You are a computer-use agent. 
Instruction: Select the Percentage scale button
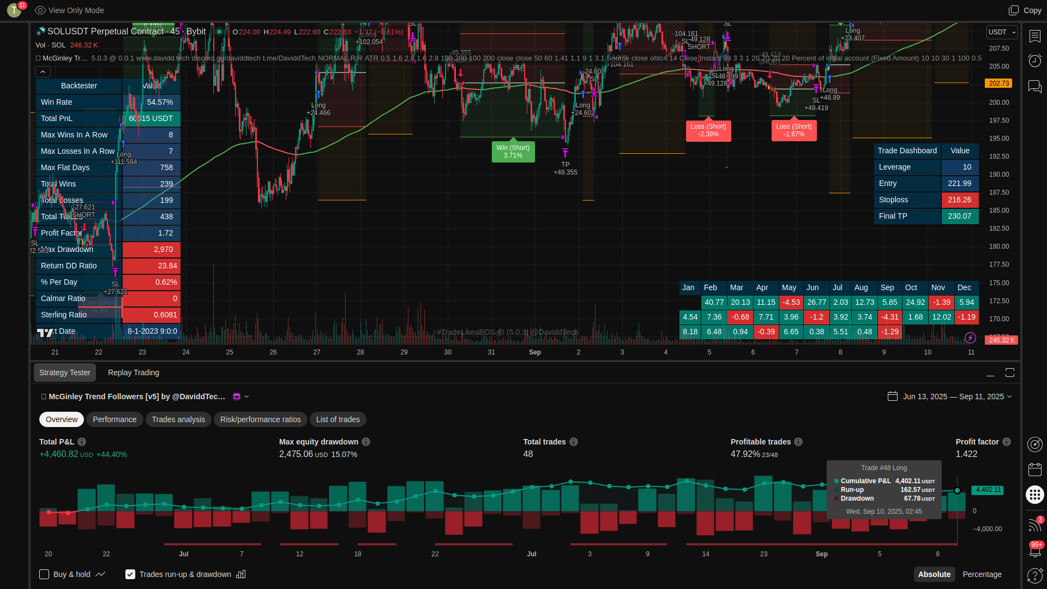(x=982, y=574)
